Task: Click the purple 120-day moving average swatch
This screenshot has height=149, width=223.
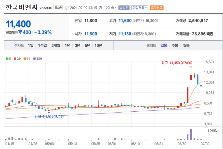Action: tap(34, 59)
